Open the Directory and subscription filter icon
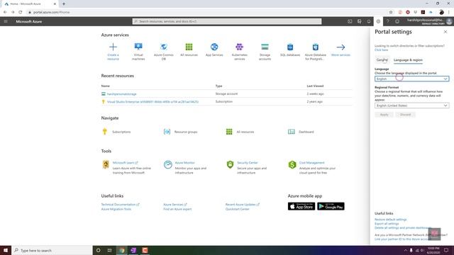 tap(360, 21)
